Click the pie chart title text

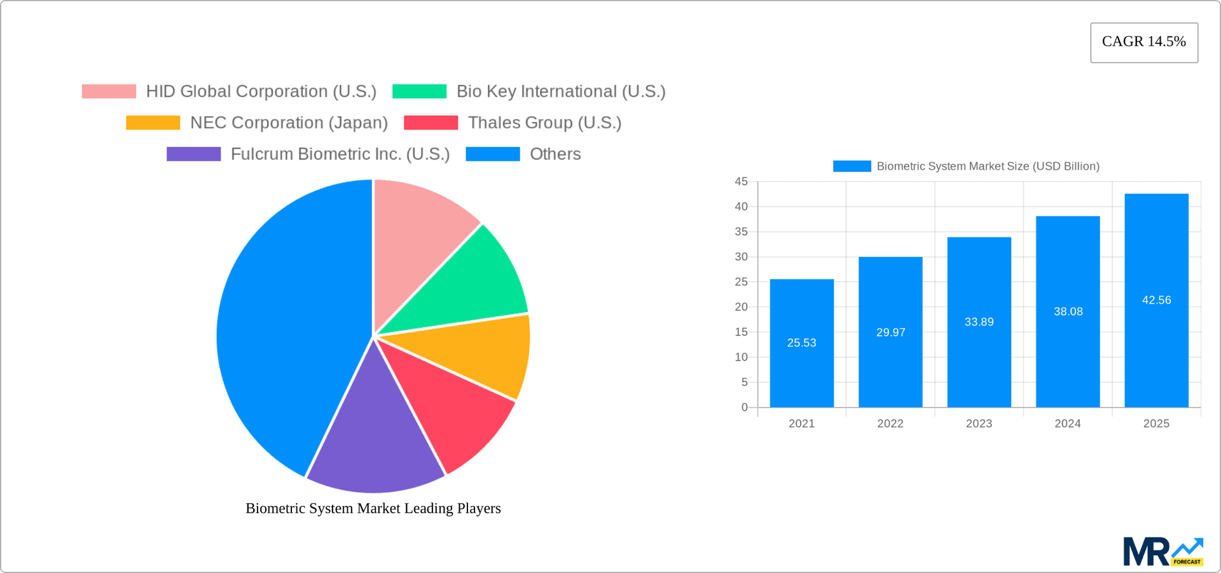point(374,508)
